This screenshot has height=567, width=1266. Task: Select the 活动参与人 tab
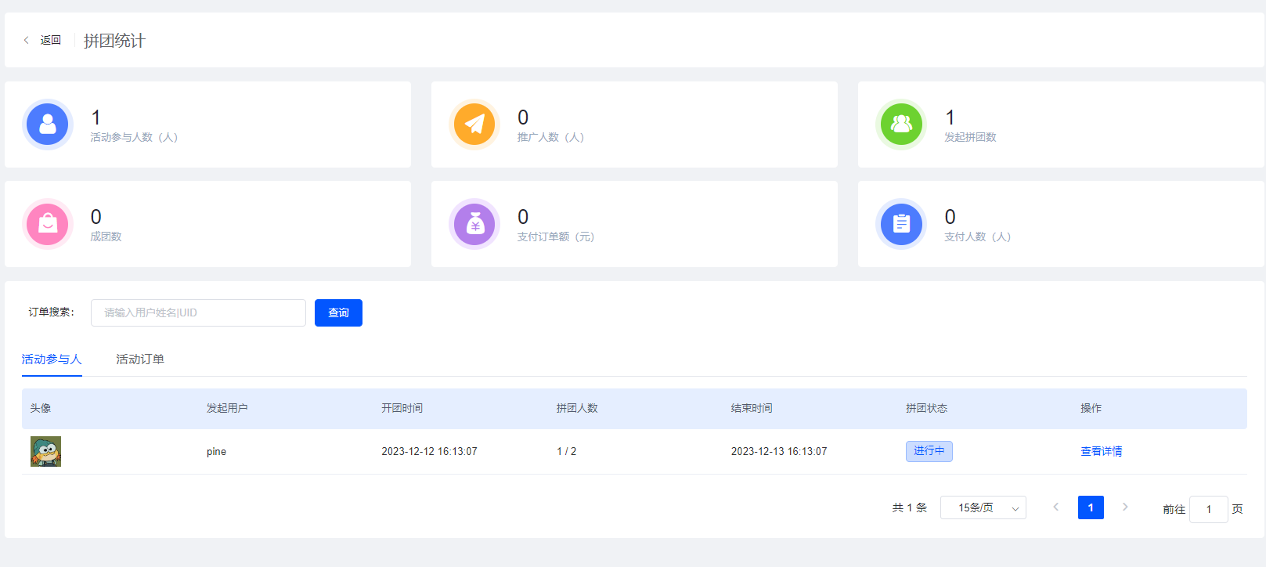pos(52,359)
